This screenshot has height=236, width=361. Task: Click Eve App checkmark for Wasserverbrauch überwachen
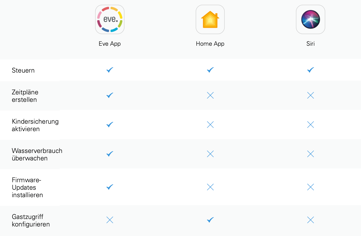[x=110, y=154]
